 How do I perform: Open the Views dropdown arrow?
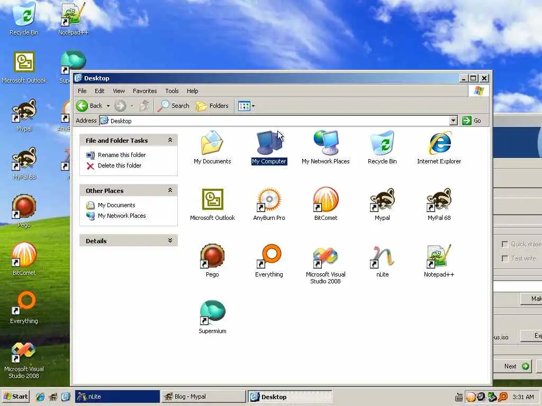pos(254,106)
